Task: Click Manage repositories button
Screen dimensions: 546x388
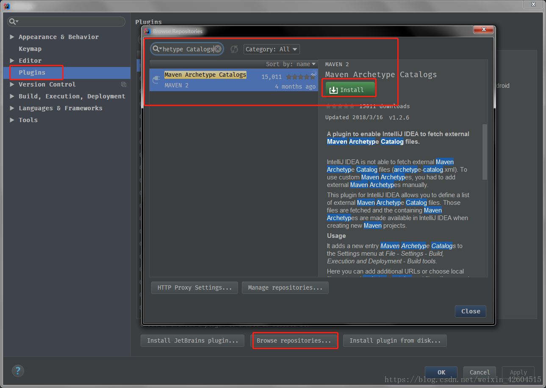Action: click(x=285, y=288)
